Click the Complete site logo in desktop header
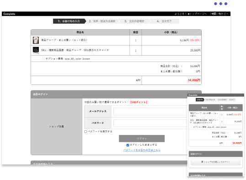 tap(9, 14)
